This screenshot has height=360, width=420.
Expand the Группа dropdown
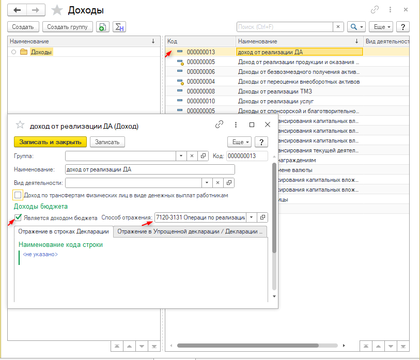pyautogui.click(x=181, y=156)
